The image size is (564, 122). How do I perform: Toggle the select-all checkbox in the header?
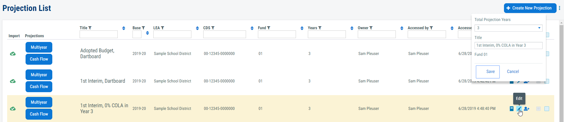[547, 35]
